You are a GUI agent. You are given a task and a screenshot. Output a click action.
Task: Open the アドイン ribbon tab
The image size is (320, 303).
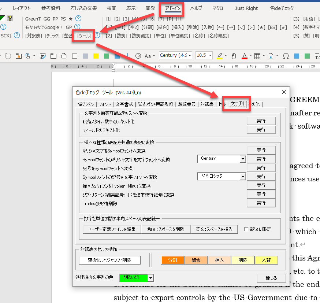coord(172,8)
